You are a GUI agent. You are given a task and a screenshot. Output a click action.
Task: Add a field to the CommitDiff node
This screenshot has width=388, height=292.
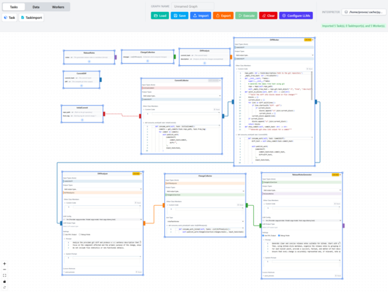[x=81, y=85]
